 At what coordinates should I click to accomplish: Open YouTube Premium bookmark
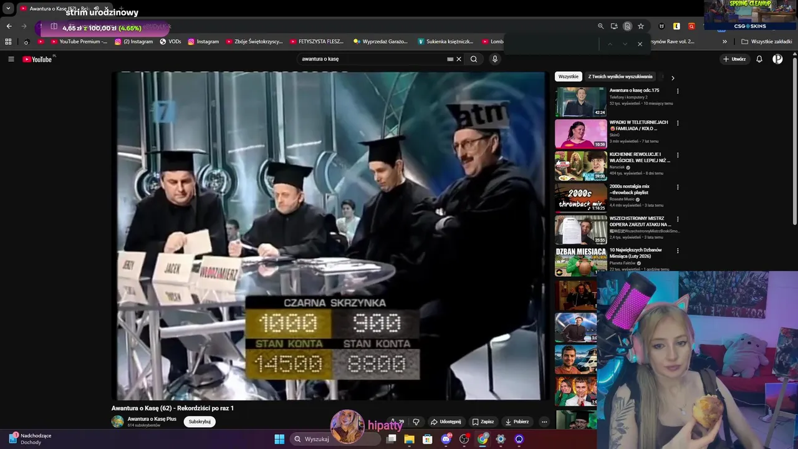click(x=79, y=42)
